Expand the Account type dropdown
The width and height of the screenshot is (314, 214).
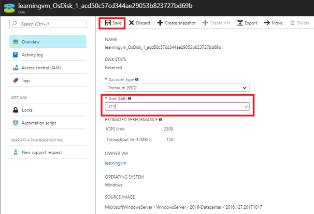pos(177,87)
